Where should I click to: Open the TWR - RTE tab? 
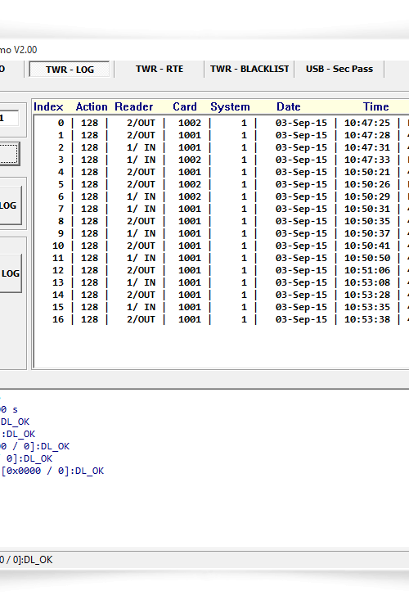coord(160,69)
